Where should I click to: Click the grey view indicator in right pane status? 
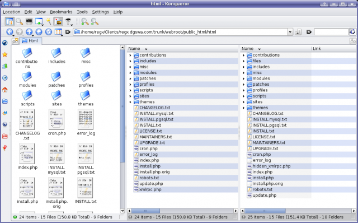[x=243, y=217]
